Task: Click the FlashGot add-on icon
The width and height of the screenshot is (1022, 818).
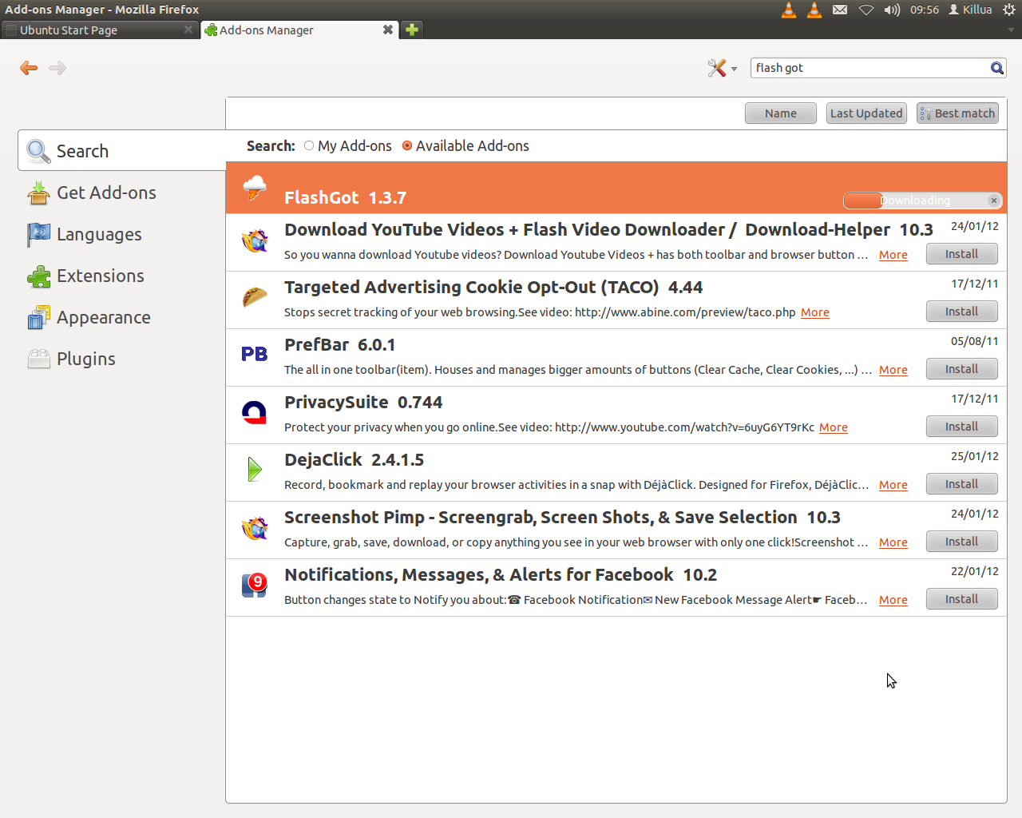Action: [x=255, y=188]
